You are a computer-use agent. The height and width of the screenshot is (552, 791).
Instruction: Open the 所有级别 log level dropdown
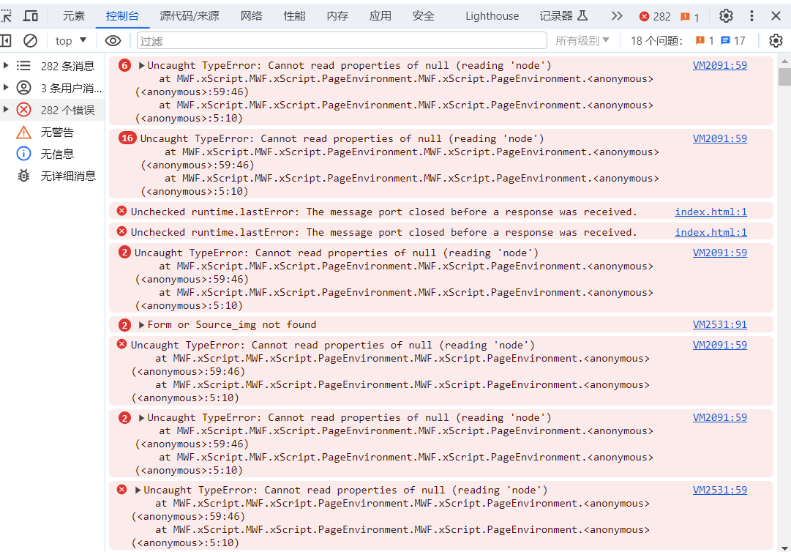point(582,41)
